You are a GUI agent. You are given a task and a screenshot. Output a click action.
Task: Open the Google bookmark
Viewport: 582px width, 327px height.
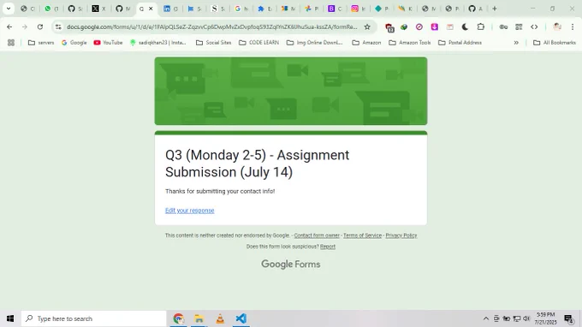point(74,43)
